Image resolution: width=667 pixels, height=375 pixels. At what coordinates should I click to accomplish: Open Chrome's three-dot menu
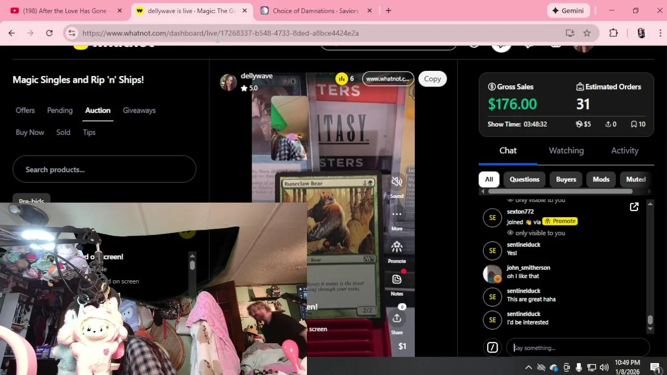(x=660, y=33)
